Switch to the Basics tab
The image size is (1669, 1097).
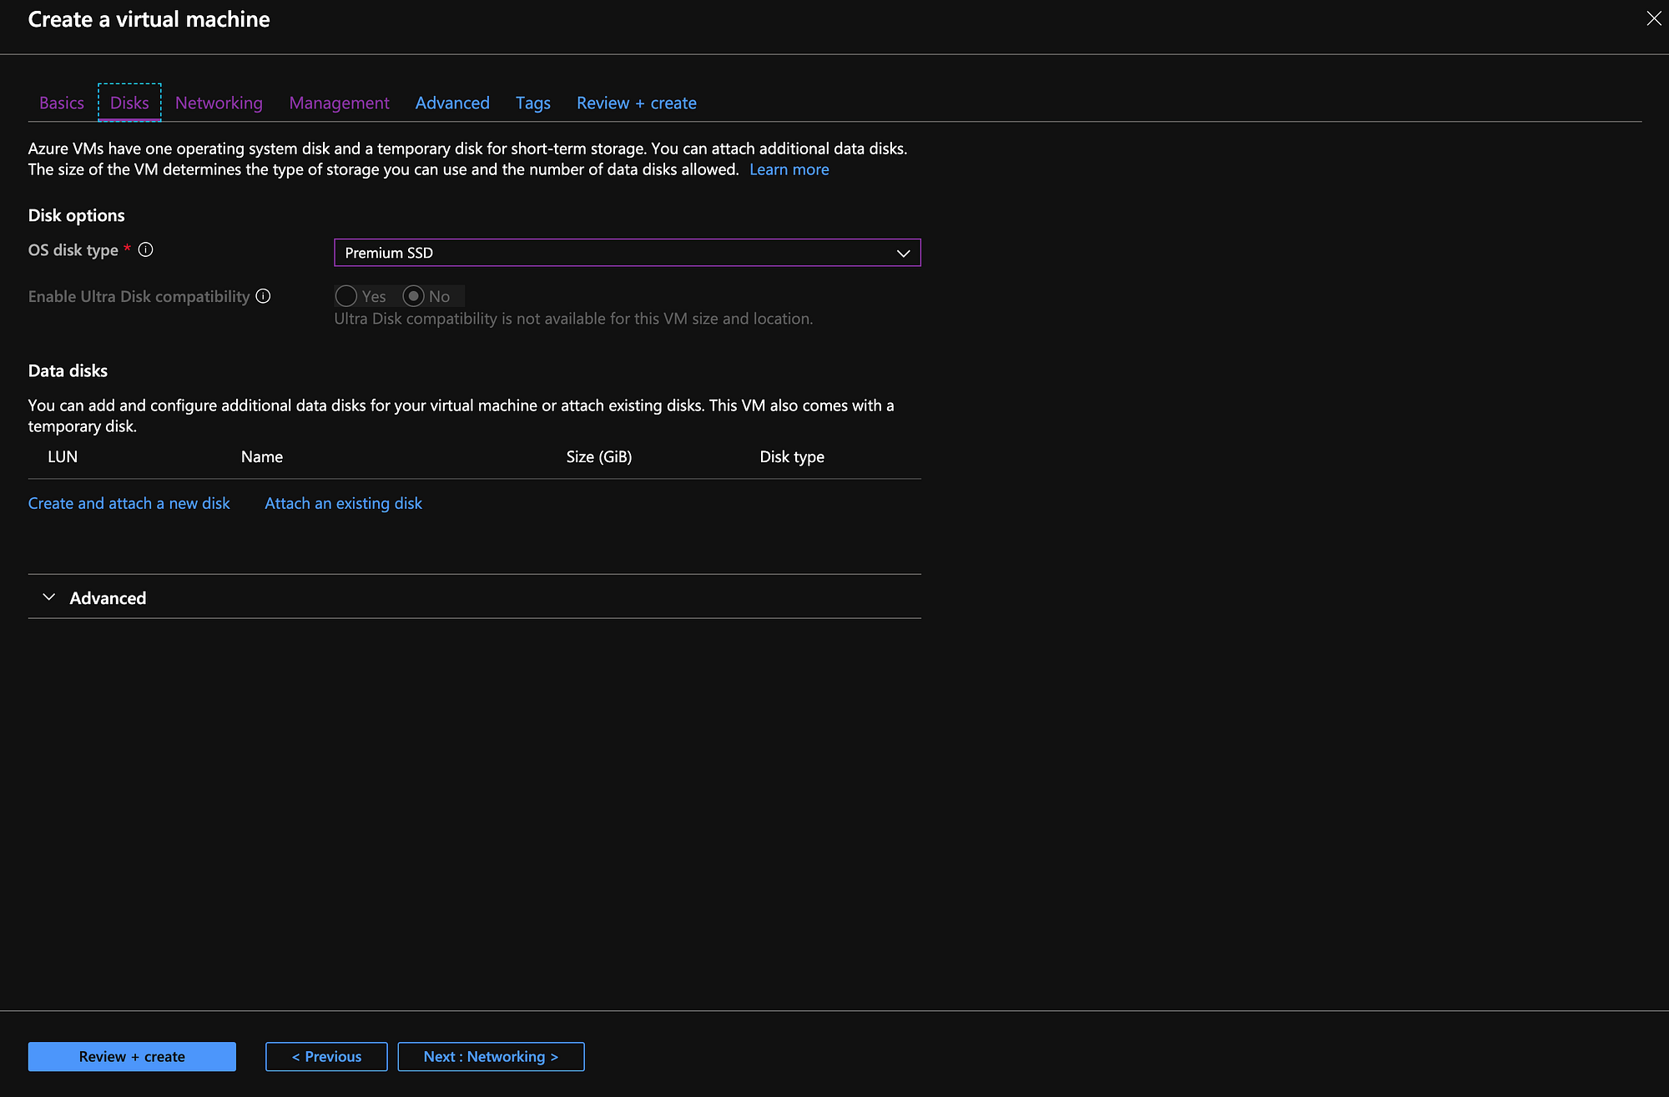click(x=62, y=103)
